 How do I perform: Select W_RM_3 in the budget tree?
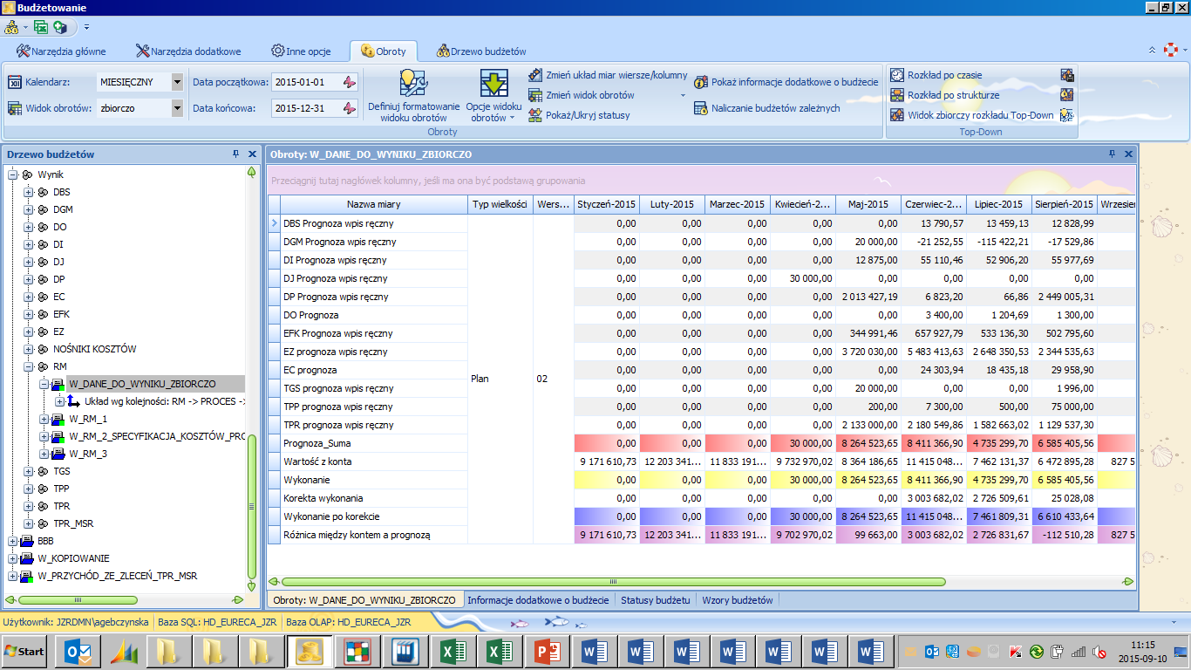tap(88, 454)
